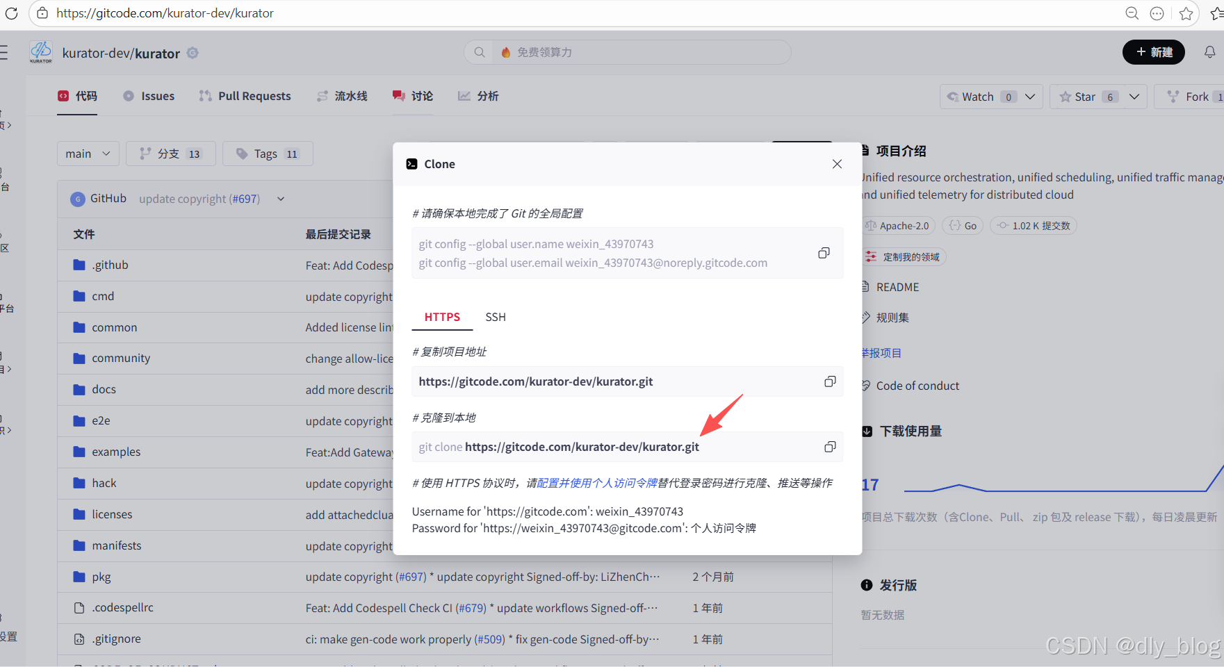Screen dimensions: 1224x667
Task: Switch to the SSH tab
Action: tap(496, 317)
